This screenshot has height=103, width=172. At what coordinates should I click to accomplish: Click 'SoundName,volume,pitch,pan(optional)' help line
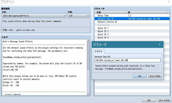pyautogui.click(x=22, y=57)
